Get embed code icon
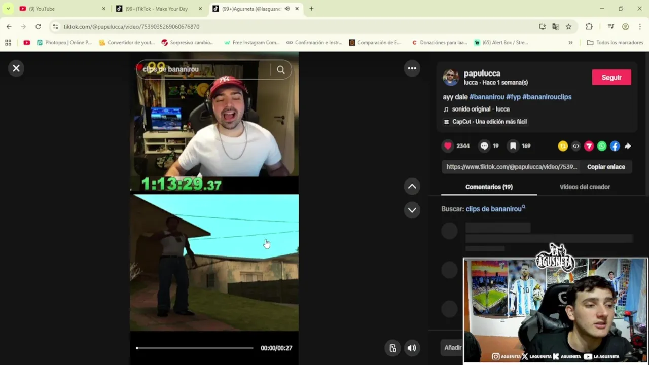The width and height of the screenshot is (649, 365). [x=576, y=146]
